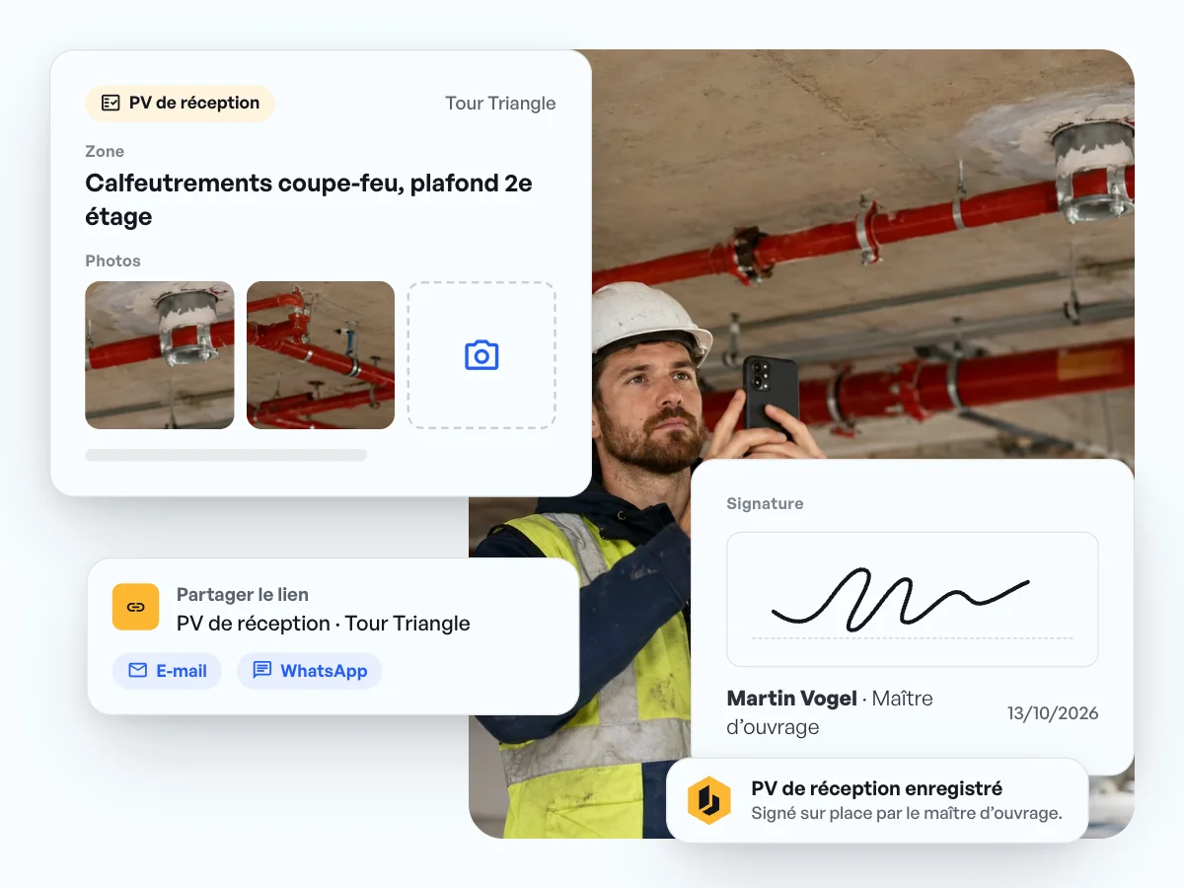Click inside the signature drawing field
1184x888 pixels.
pyautogui.click(x=913, y=599)
